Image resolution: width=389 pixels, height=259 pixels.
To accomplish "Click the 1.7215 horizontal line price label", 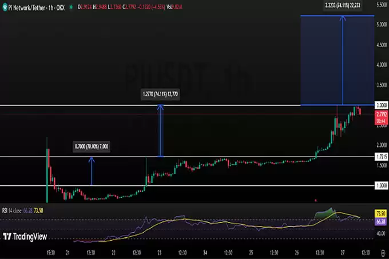I will (381, 157).
